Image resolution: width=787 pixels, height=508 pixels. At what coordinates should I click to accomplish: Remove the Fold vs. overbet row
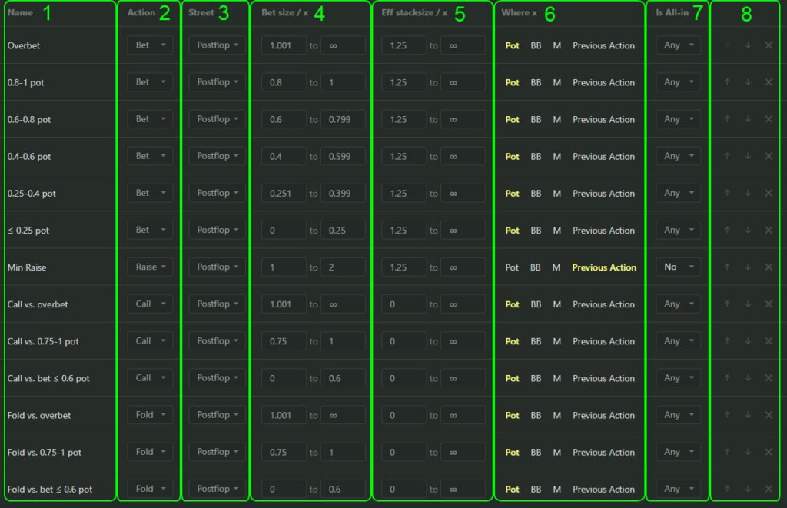coord(769,415)
